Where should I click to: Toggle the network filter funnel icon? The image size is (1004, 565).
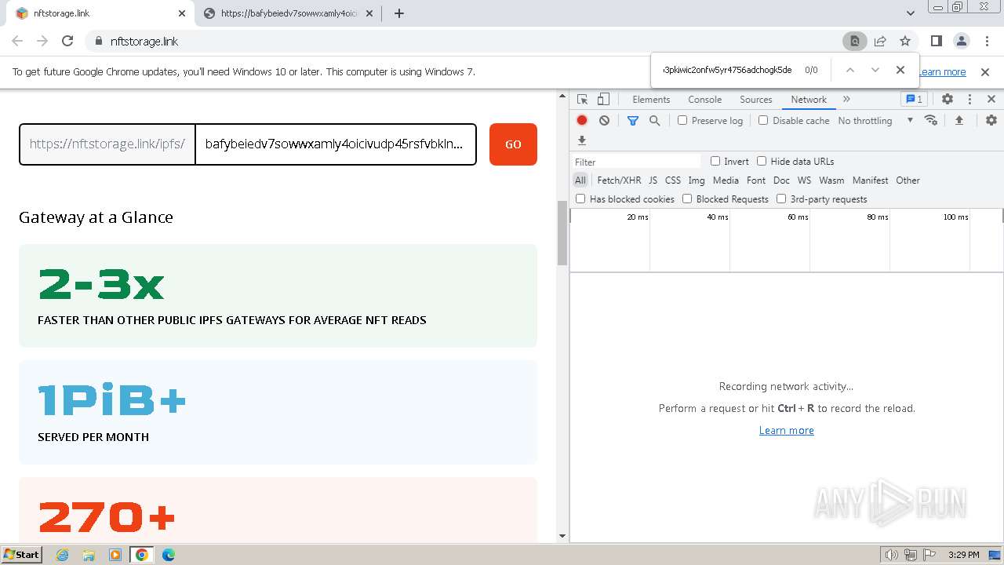coord(633,120)
